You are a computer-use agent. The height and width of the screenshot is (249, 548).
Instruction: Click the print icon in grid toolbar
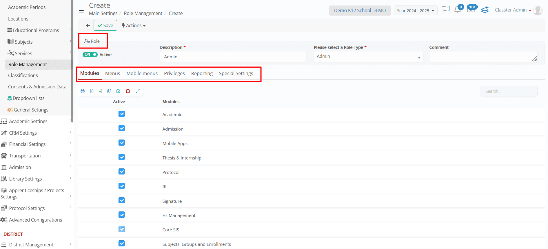click(83, 91)
